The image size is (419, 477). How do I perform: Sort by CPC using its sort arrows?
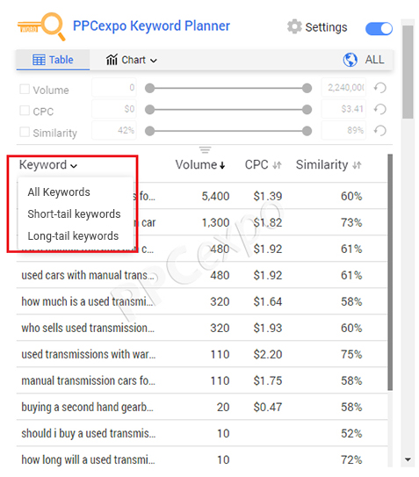pos(277,165)
